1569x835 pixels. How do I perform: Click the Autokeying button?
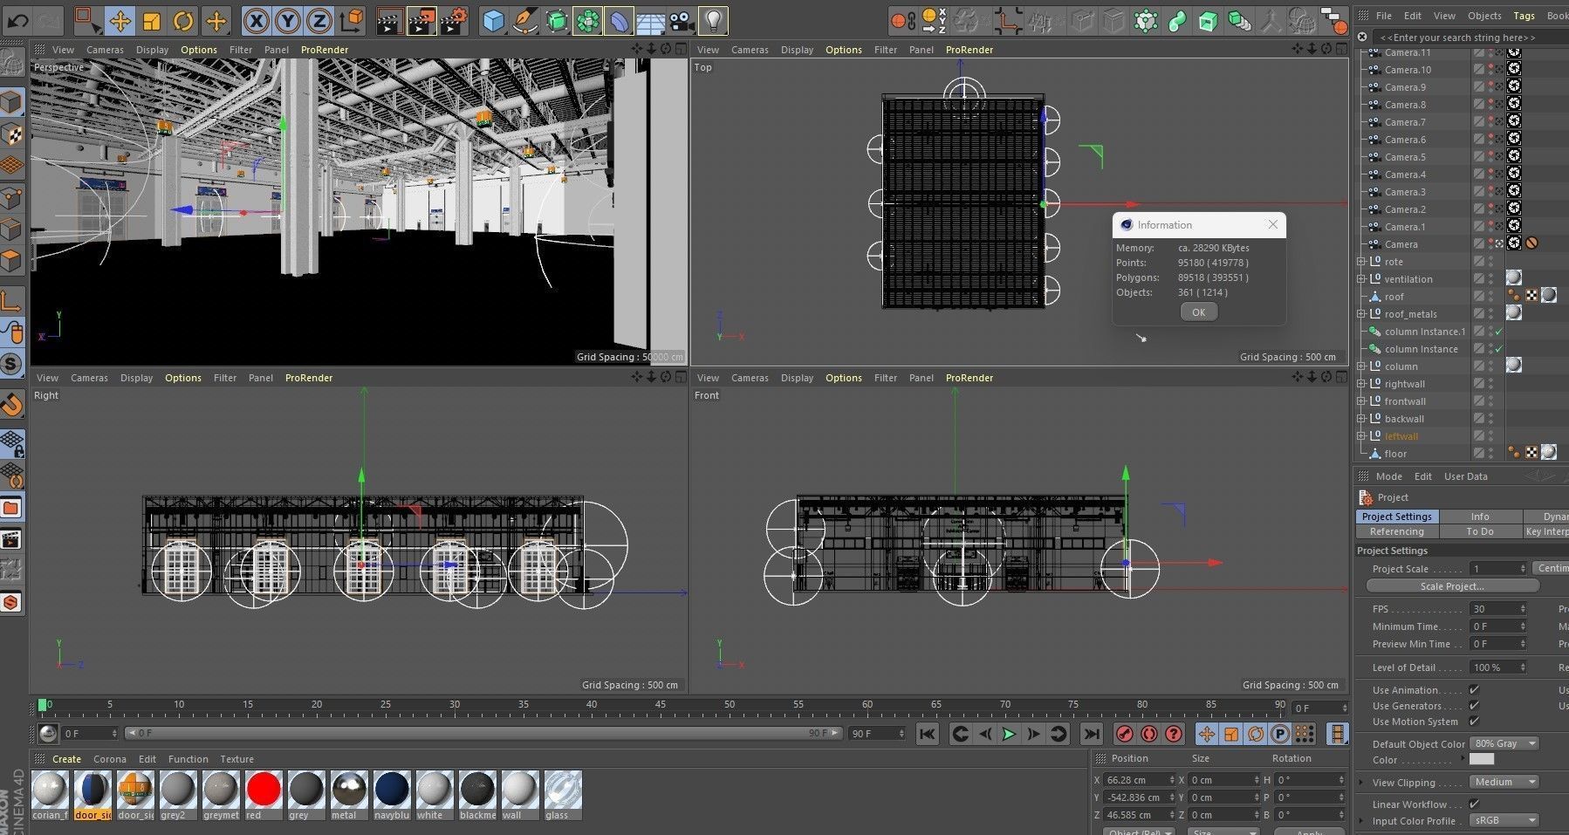coord(1149,734)
